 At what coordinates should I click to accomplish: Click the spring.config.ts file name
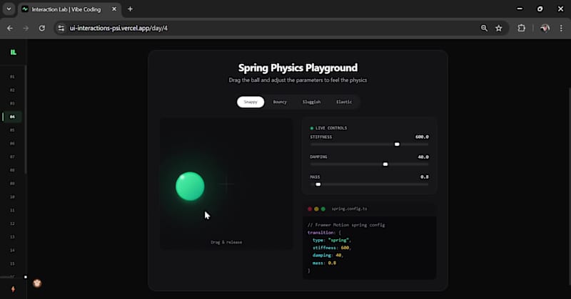tap(349, 209)
